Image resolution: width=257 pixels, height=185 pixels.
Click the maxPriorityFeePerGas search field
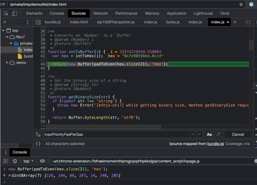coord(116,134)
